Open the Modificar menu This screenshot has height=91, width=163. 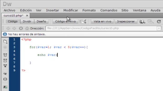coord(71,10)
